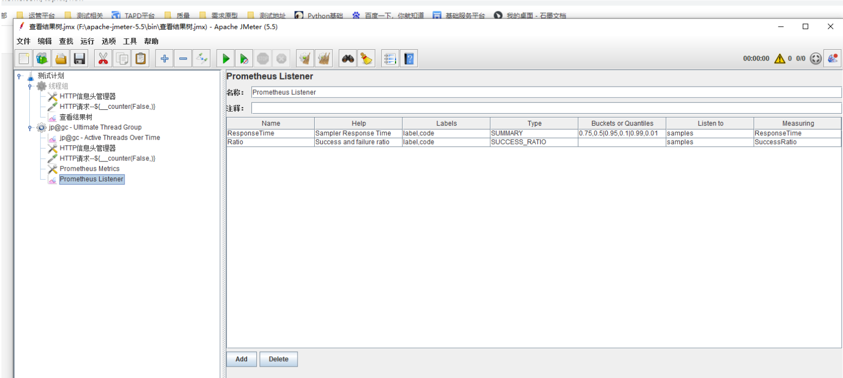Viewport: 843px width, 378px height.
Task: Collapse the Ultimate Thread Group node handle
Action: 30,127
